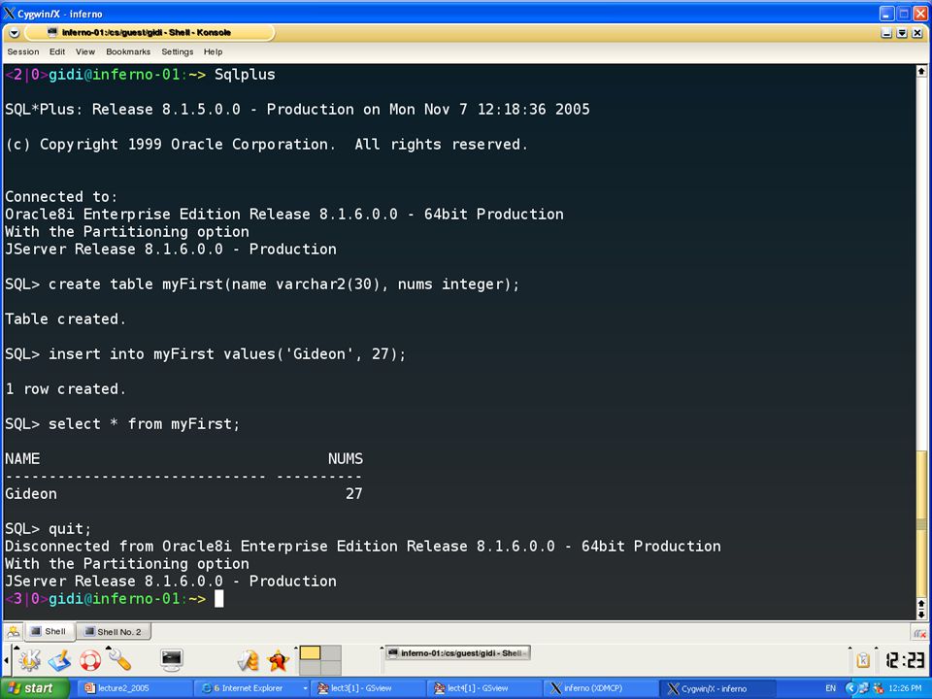Image resolution: width=932 pixels, height=699 pixels.
Task: Select Cygwin/X - inferno taskbar button
Action: click(x=717, y=688)
